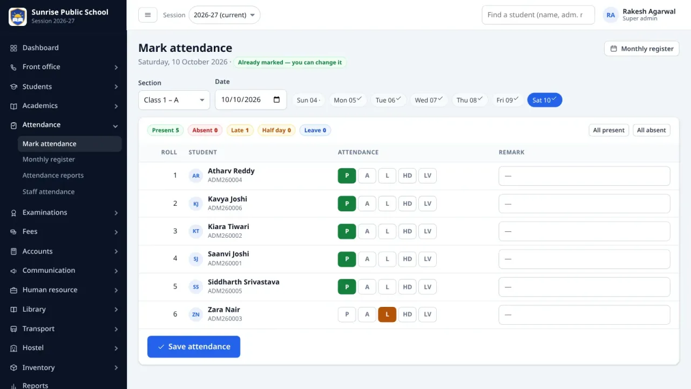691x389 pixels.
Task: Click the Late 1 summary badge
Action: click(240, 130)
